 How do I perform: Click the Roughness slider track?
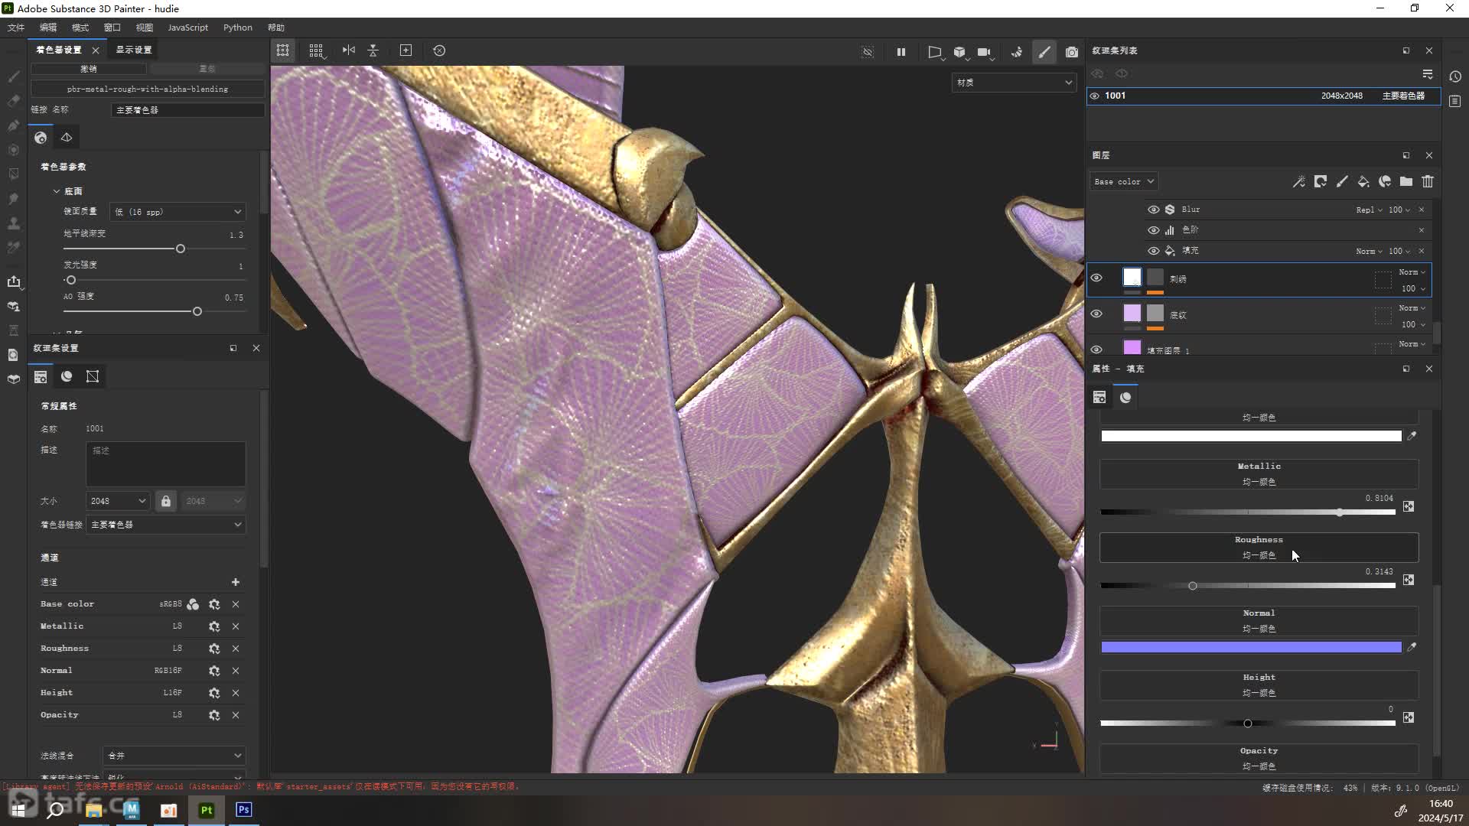click(1248, 586)
